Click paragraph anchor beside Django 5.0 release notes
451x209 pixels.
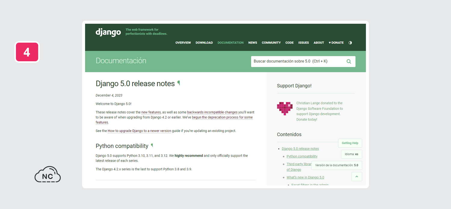179,83
